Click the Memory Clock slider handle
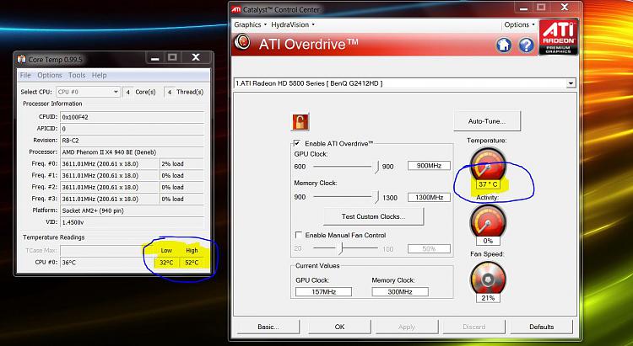Screen dimensions: 633x346 [376, 197]
